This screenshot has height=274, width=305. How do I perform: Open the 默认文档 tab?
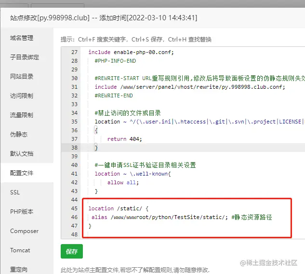[x=22, y=153]
